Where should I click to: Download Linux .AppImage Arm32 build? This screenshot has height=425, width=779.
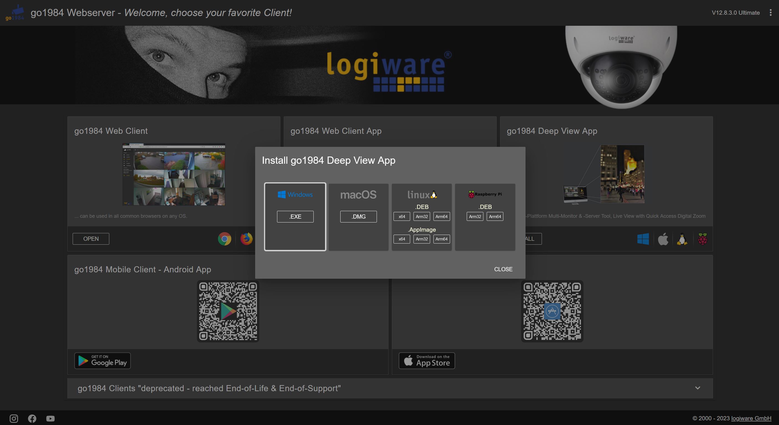422,239
